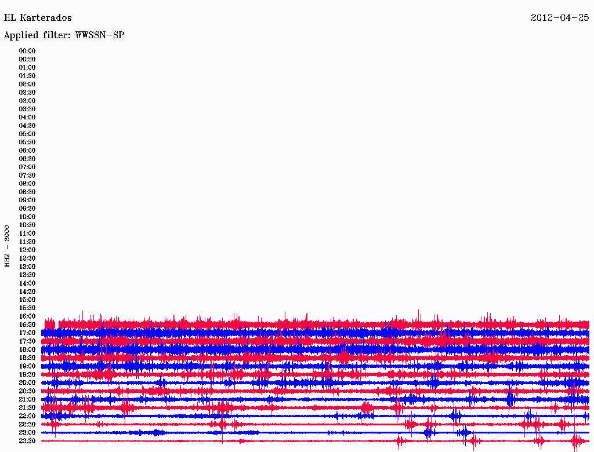The height and width of the screenshot is (452, 594).
Task: Click the 11:00 time label
Action: [x=27, y=234]
